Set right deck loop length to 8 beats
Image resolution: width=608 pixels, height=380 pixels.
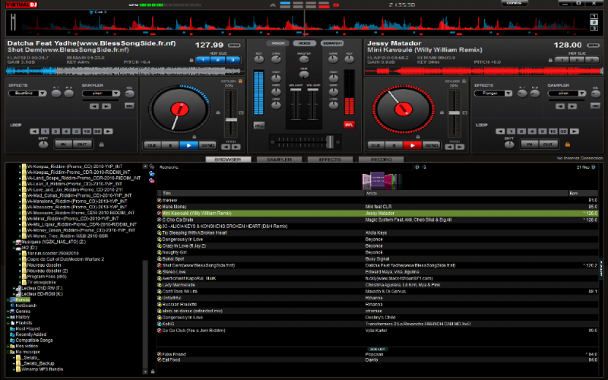coord(543,131)
